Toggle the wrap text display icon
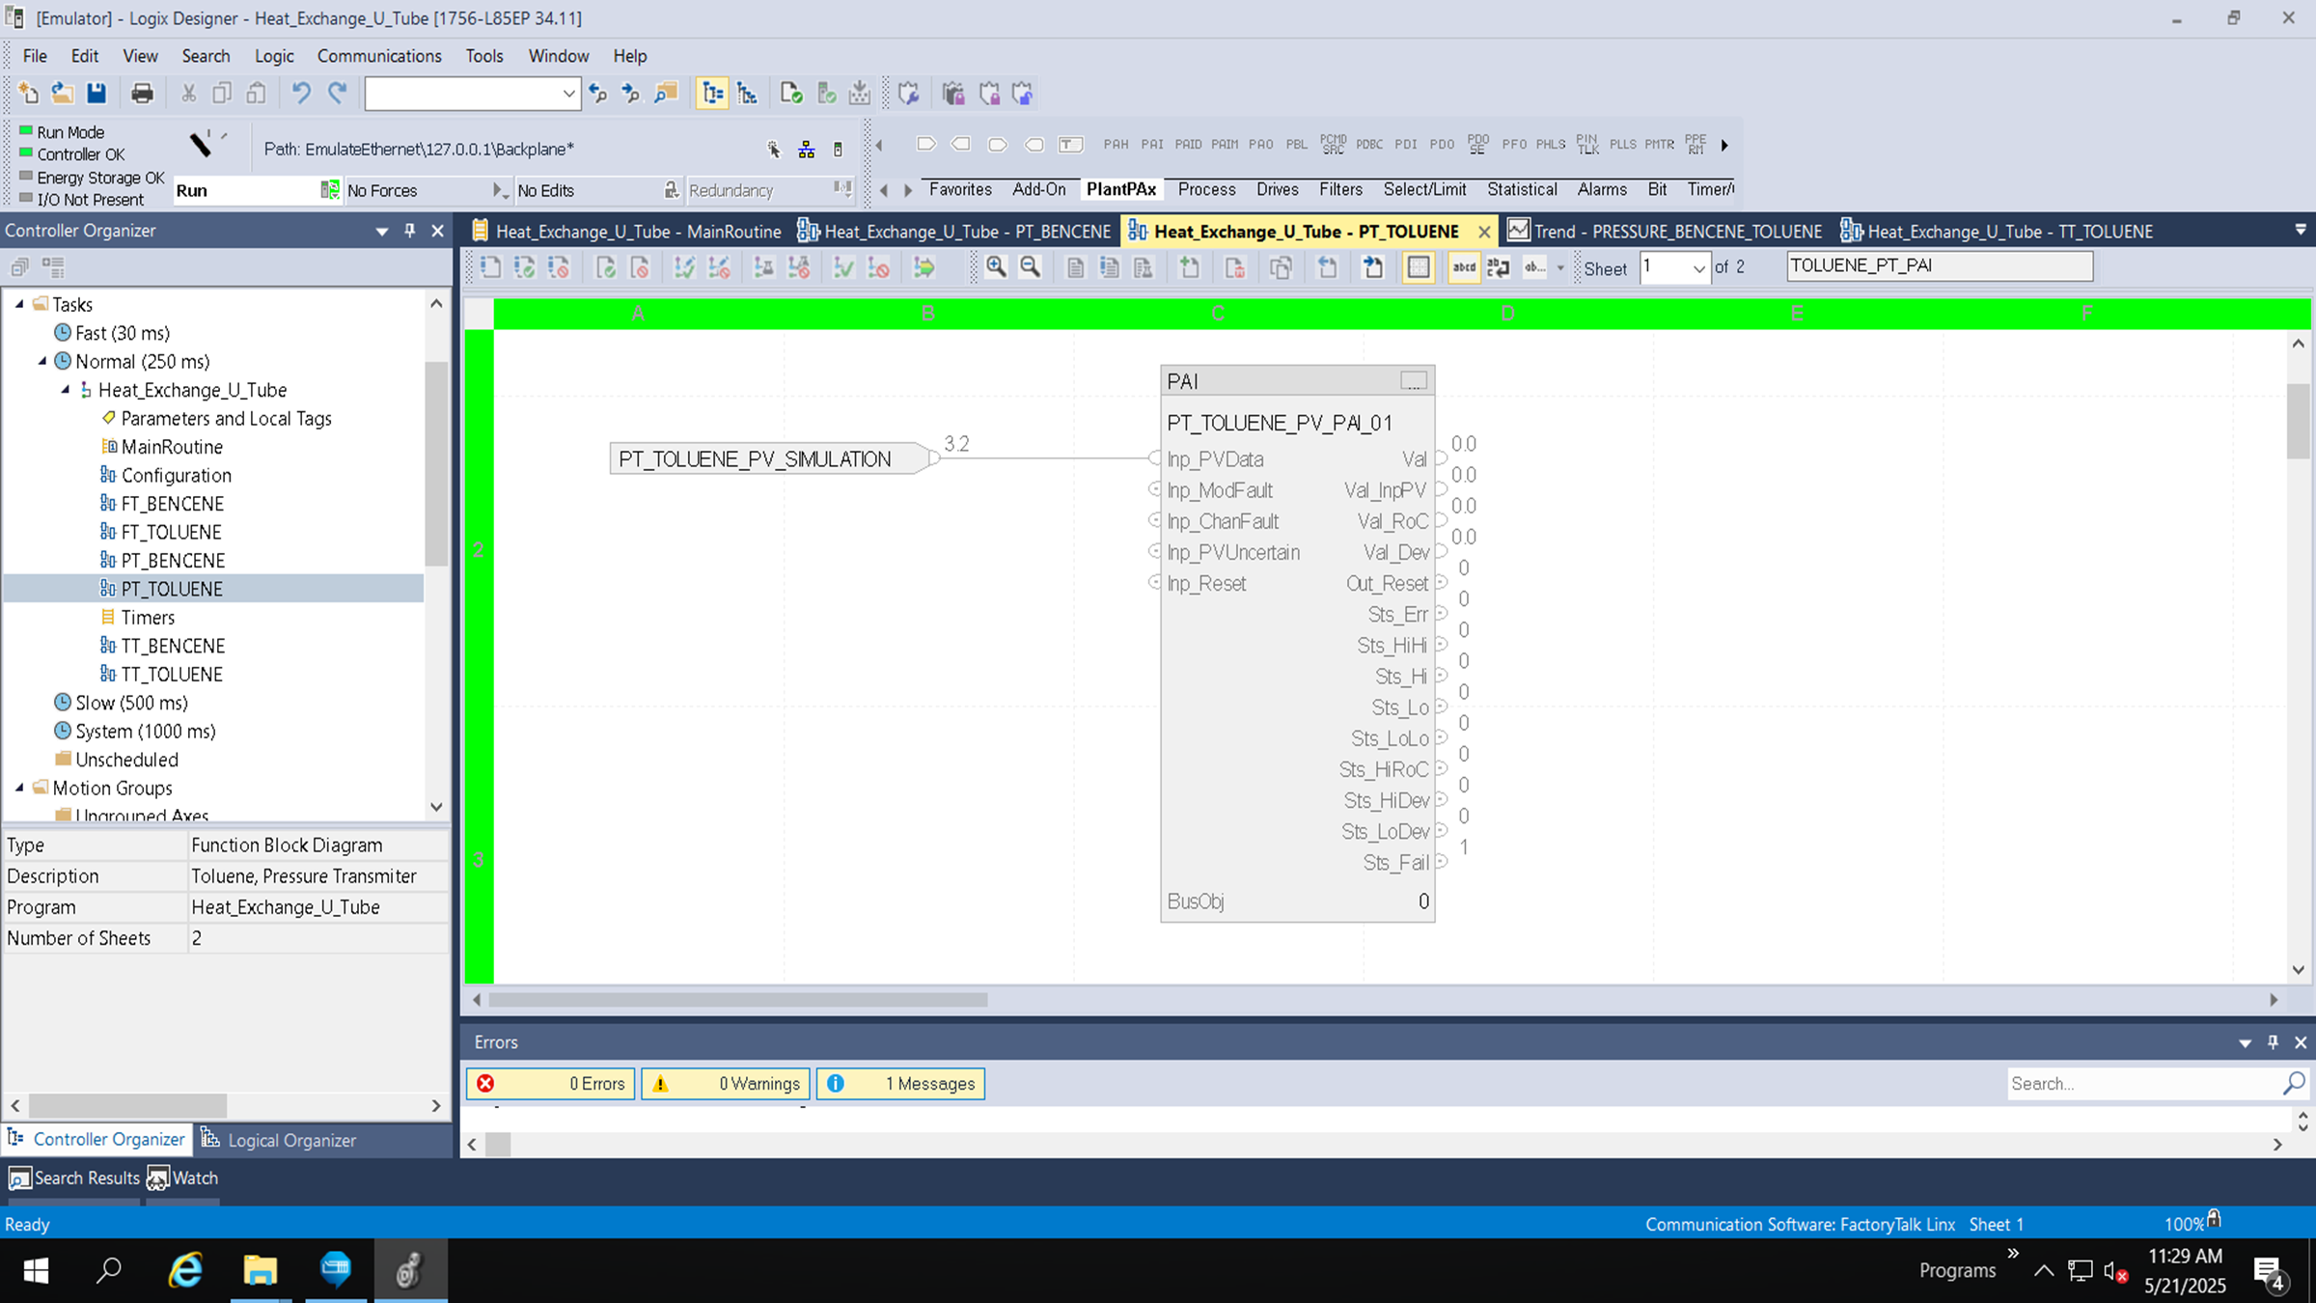The width and height of the screenshot is (2316, 1303). point(1499,267)
